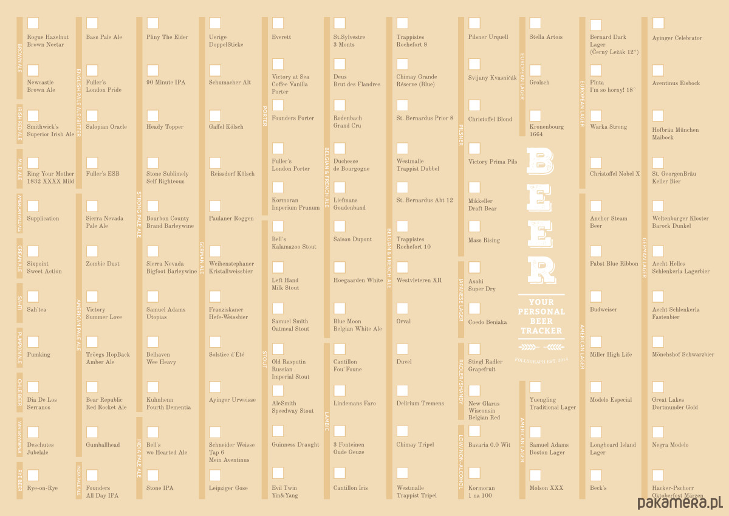Mark the Delirium Tremens checkbox

tap(402, 390)
